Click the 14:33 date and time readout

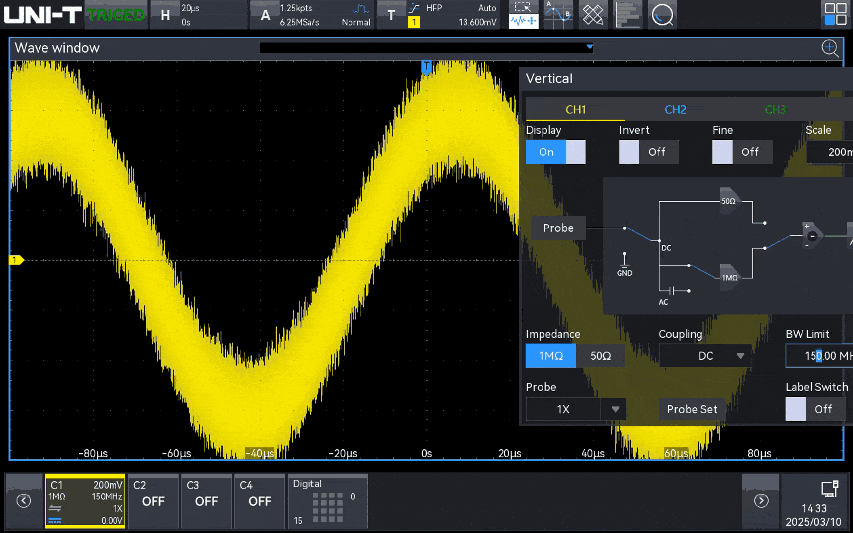coord(814,515)
